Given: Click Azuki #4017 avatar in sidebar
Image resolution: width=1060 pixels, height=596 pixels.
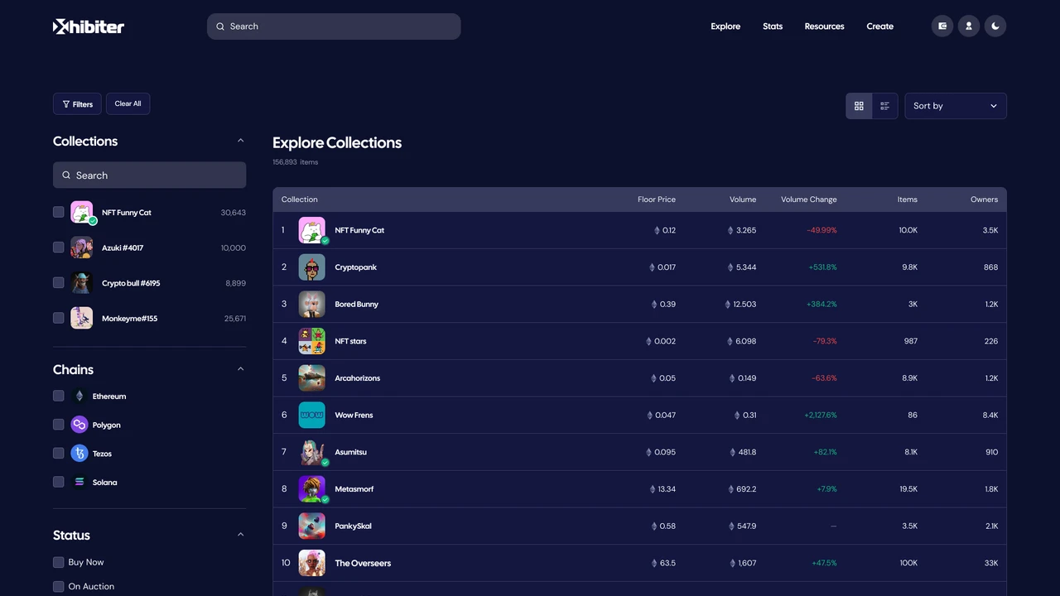Looking at the screenshot, I should click(81, 248).
